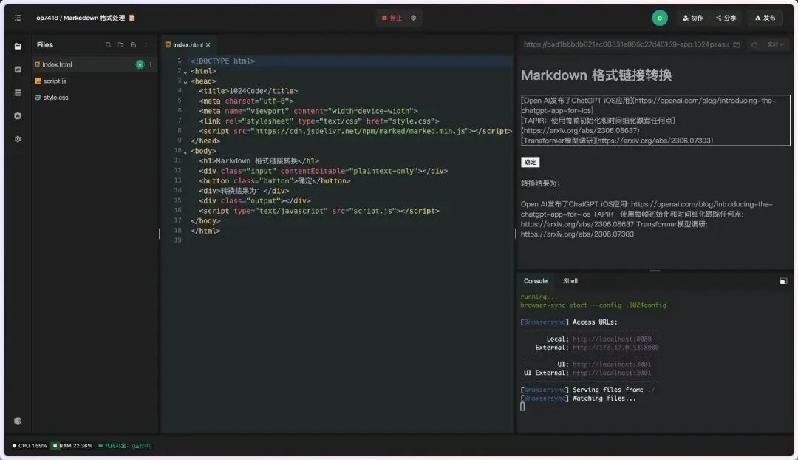Click the third Files header action icon
The image size is (798, 460).
tap(133, 45)
